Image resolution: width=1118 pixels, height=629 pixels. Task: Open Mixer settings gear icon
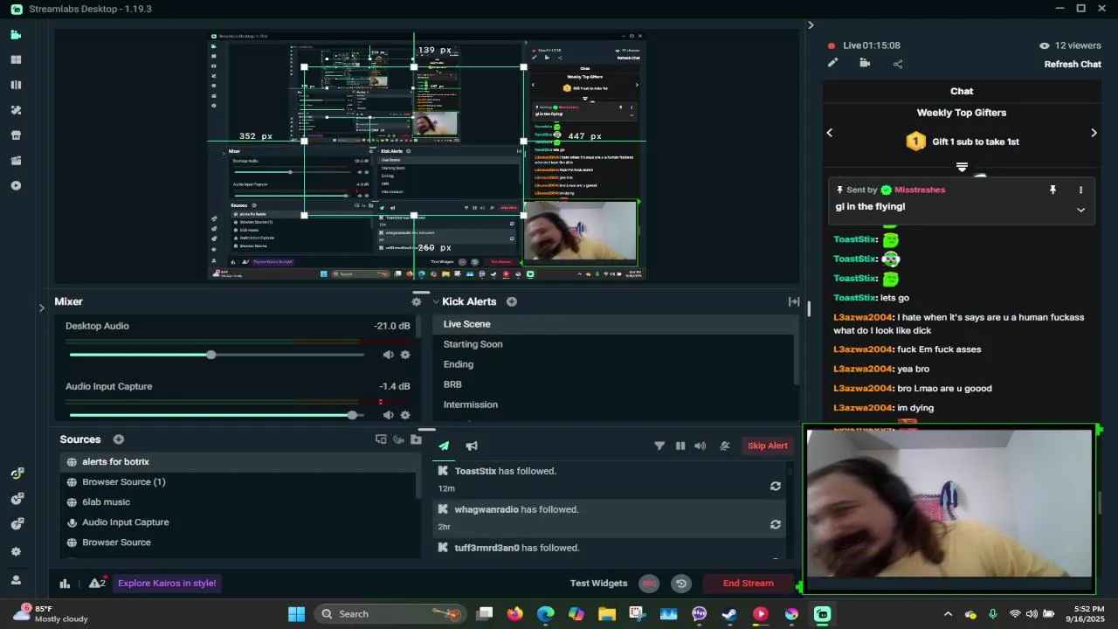click(x=417, y=301)
